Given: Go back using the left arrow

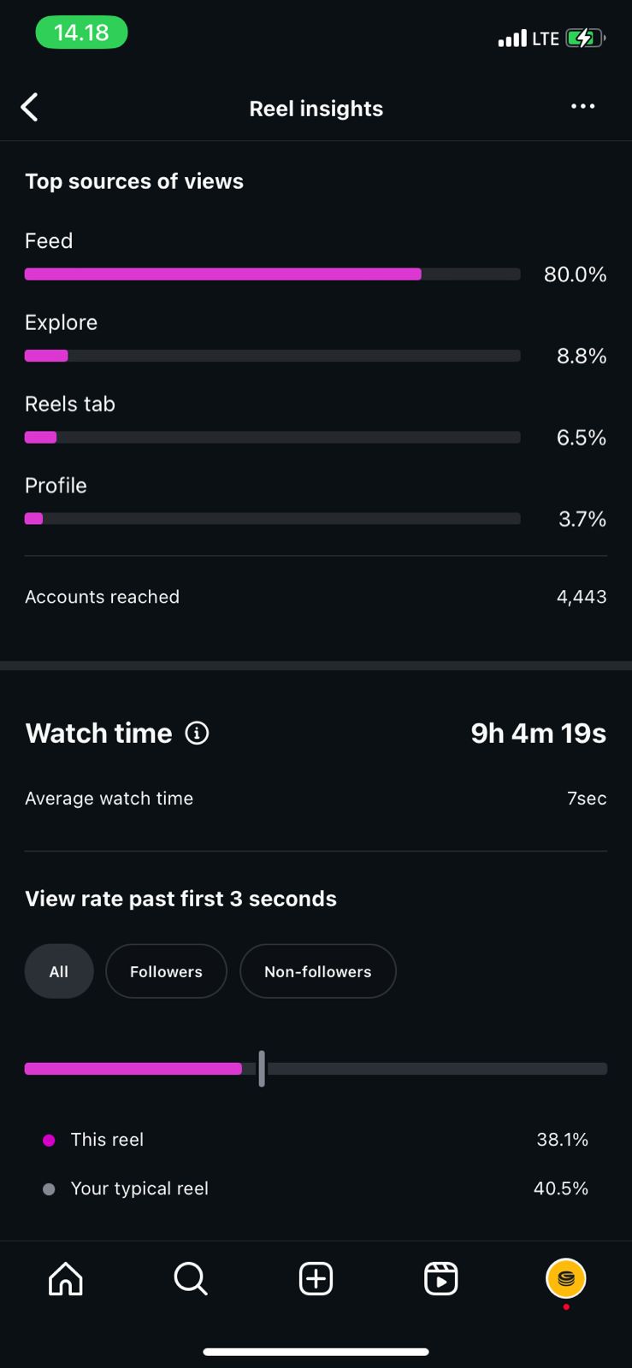Looking at the screenshot, I should coord(30,108).
